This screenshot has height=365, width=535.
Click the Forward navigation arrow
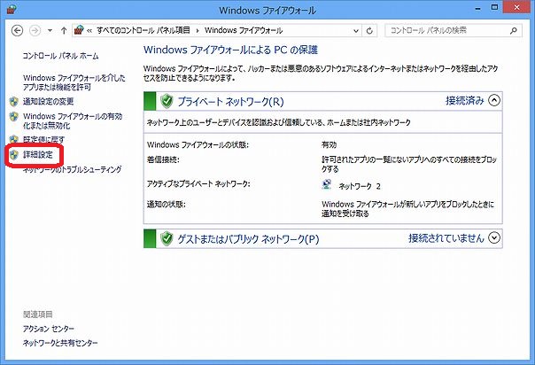click(35, 31)
